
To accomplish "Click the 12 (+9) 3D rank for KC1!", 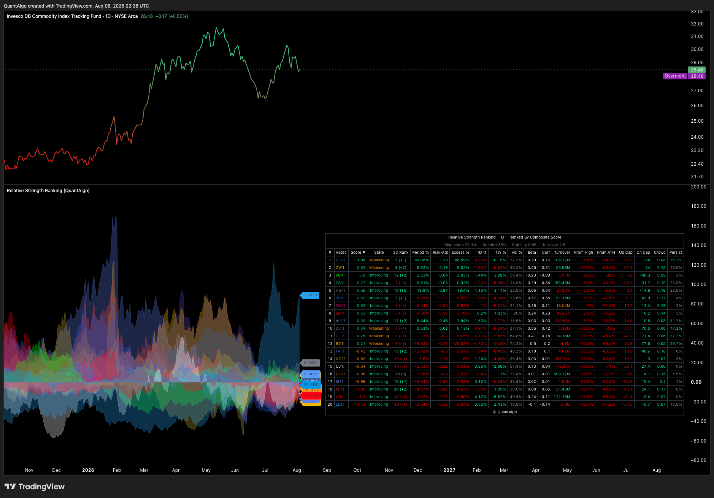I will (x=401, y=275).
